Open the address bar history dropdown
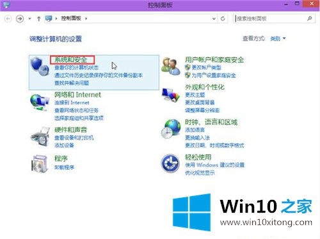 click(214, 19)
